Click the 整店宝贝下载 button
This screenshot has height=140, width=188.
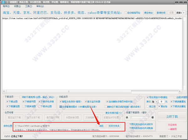(14, 117)
